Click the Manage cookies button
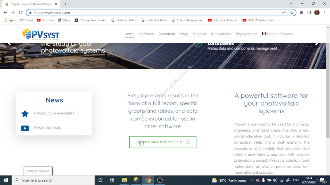The height and width of the screenshot is (185, 330). point(38,171)
